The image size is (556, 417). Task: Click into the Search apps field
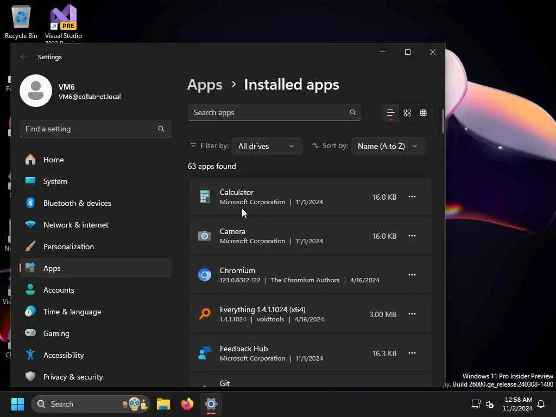[274, 112]
